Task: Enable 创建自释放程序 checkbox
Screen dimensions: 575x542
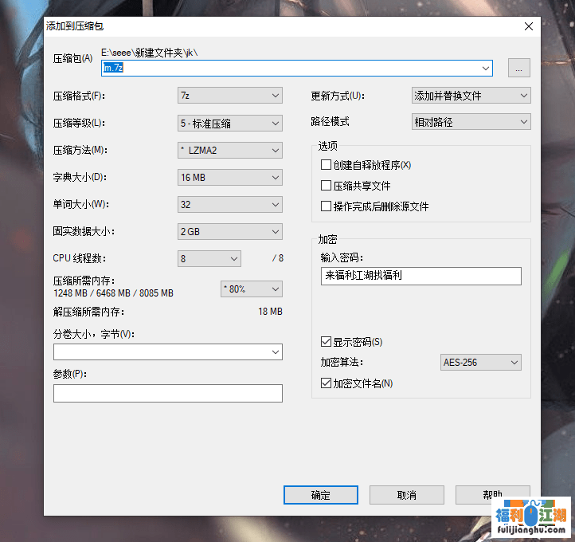Action: (x=326, y=165)
